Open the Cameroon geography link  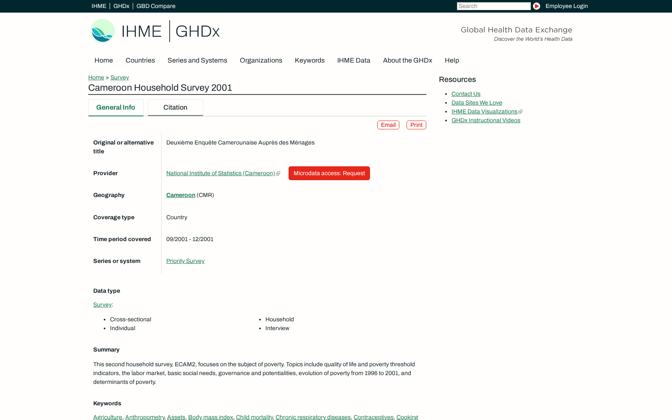coord(181,195)
